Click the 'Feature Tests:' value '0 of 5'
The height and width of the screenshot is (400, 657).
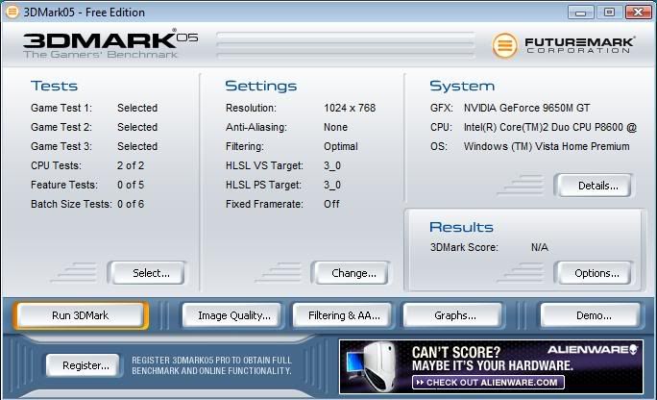point(131,185)
